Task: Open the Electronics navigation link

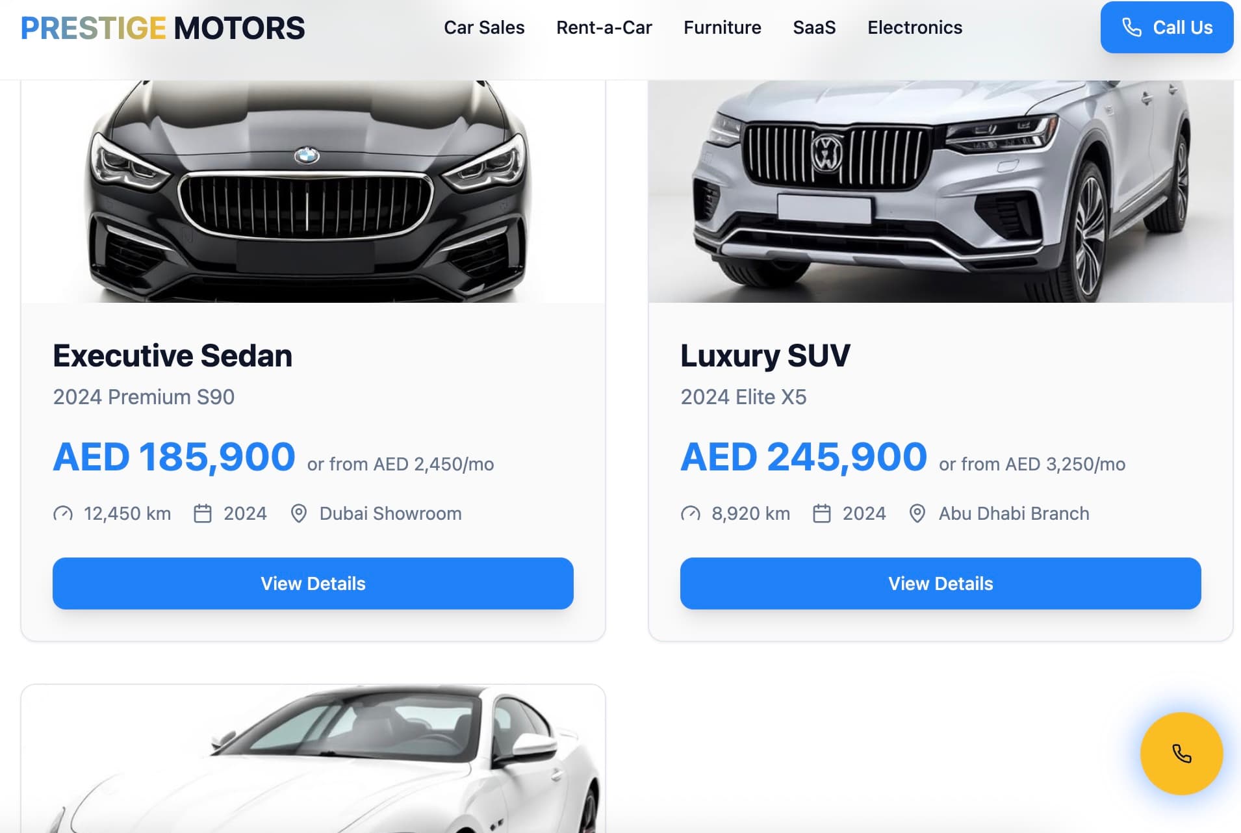Action: tap(915, 27)
